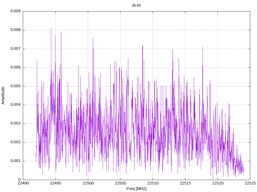The width and height of the screenshot is (257, 192).
Task: Select the y-axis tick value 0.002
Action: [x=16, y=142]
